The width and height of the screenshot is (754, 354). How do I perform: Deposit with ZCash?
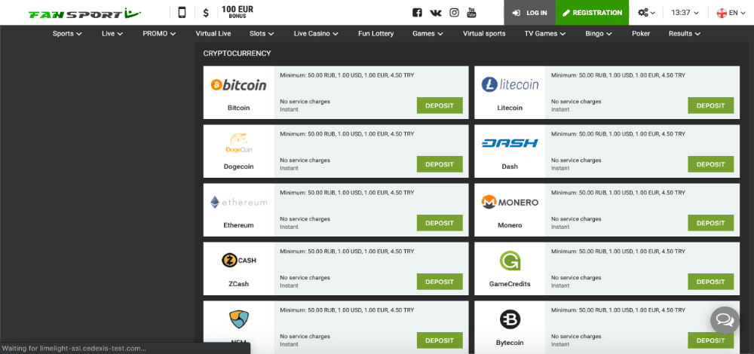(440, 282)
